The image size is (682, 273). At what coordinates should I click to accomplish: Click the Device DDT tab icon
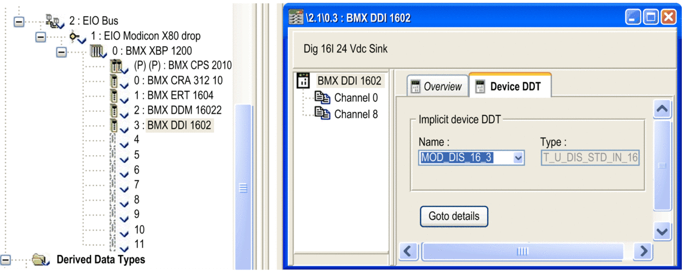[481, 87]
